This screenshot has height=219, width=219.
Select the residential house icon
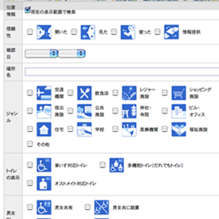pos(44,129)
